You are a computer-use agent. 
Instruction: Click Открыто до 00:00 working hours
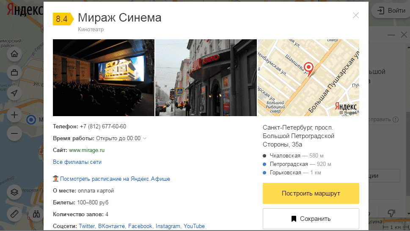coord(118,139)
